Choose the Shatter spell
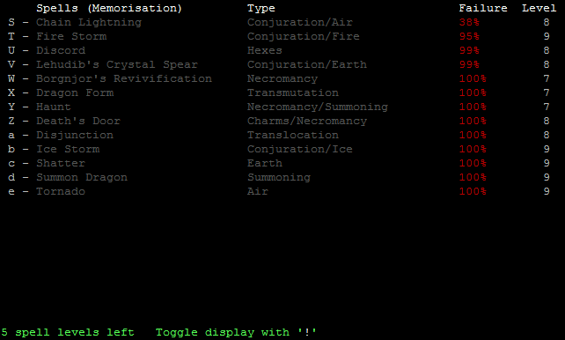 pos(279,163)
